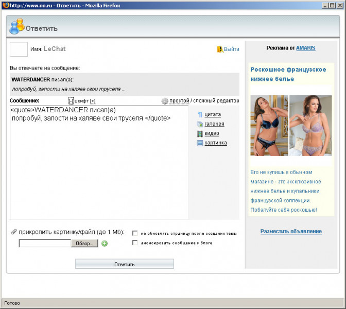
Task: Click the left lingerie ad photo
Action: point(269,126)
